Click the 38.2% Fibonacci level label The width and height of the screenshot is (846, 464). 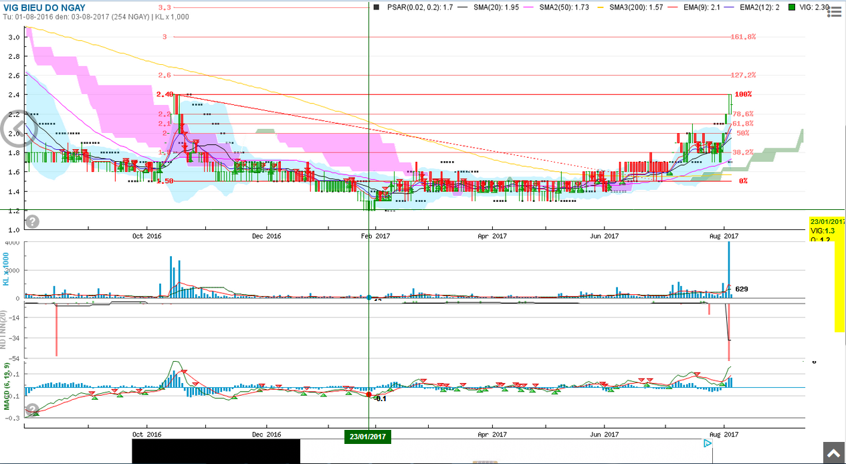pos(743,152)
